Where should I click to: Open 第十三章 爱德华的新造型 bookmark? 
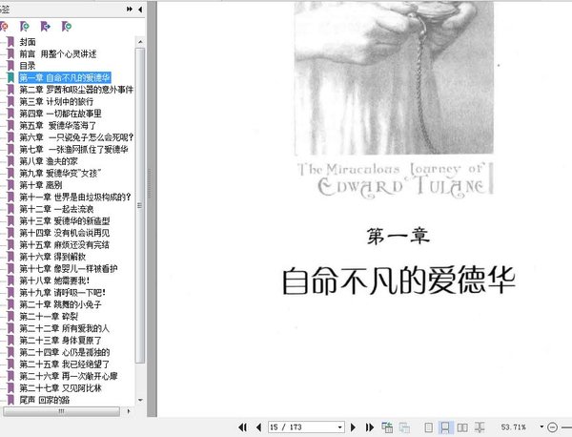pos(65,220)
